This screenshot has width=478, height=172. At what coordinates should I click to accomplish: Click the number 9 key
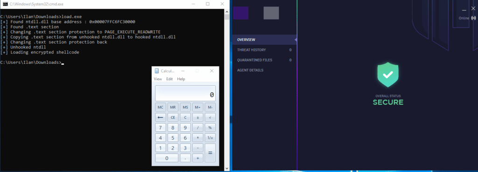pos(185,128)
